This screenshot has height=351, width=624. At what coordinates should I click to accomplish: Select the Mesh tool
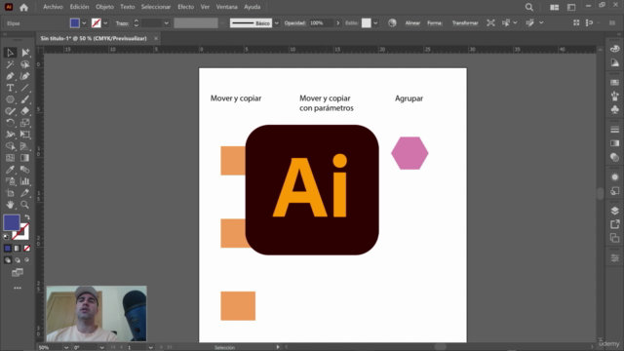10,158
